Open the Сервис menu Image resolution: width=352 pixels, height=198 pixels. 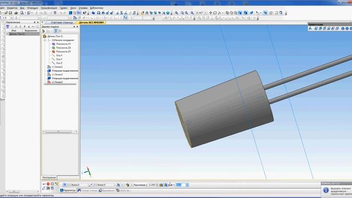pyautogui.click(x=64, y=8)
